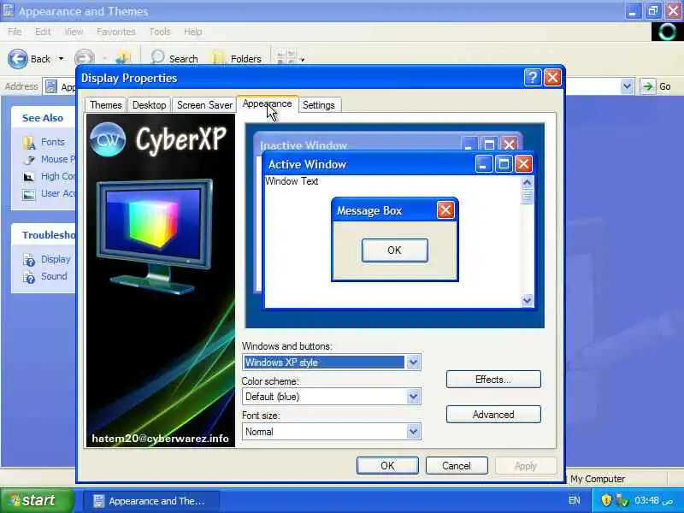684x513 pixels.
Task: Select the Appearance tab
Action: 268,103
